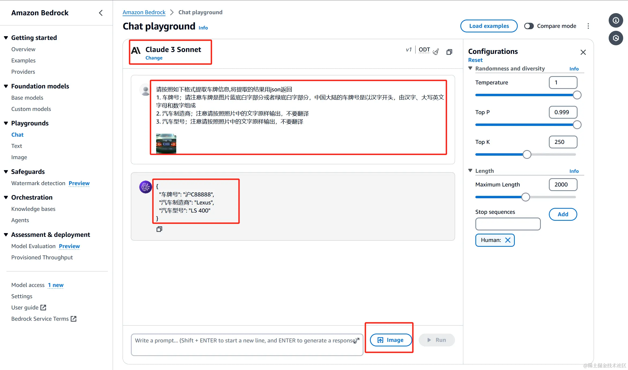Viewport: 628px width, 370px height.
Task: Click the broom clear-chat icon
Action: click(436, 51)
